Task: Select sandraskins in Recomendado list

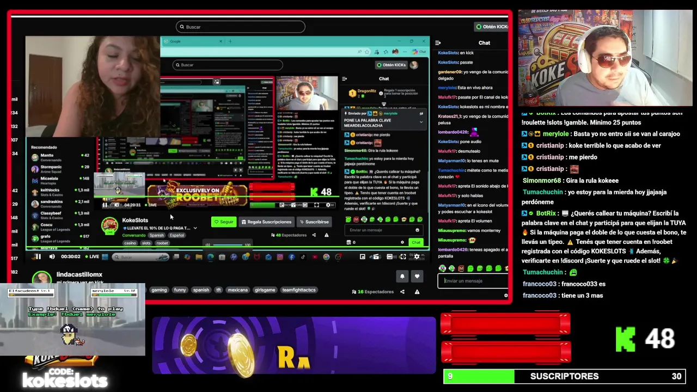Action: tap(59, 203)
